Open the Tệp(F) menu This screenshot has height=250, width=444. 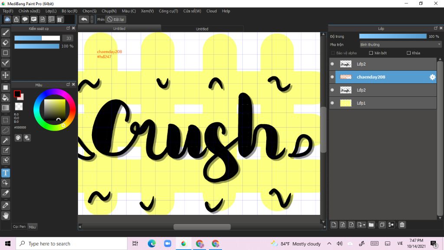point(8,11)
